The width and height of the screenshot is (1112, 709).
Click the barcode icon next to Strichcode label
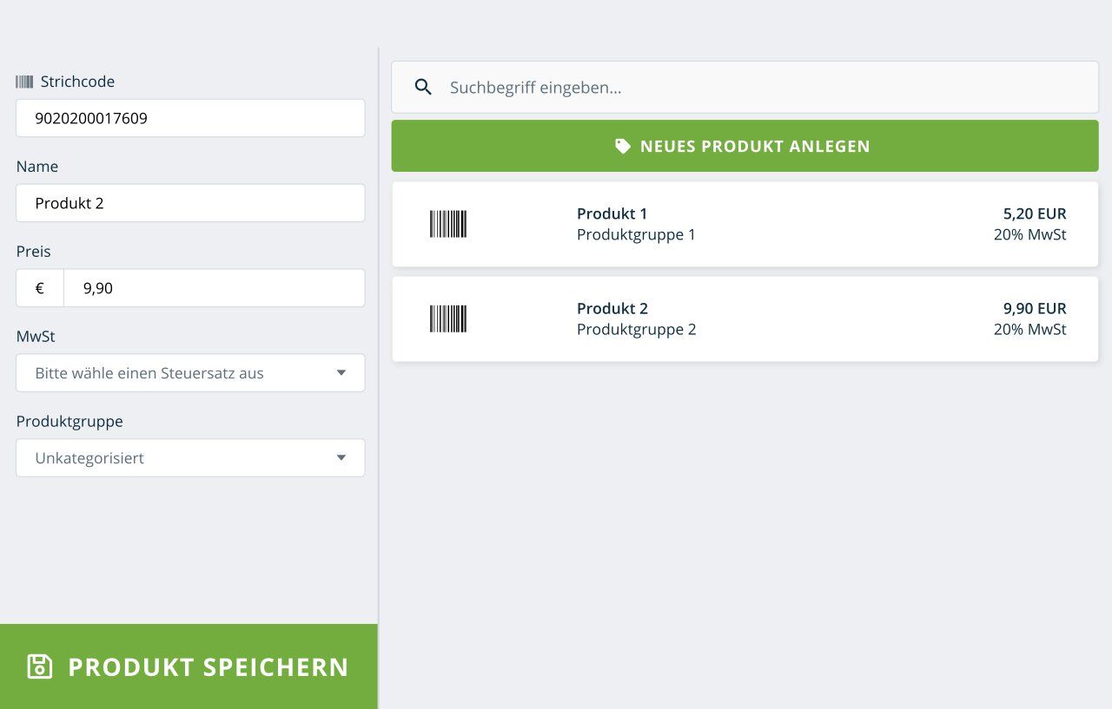pyautogui.click(x=24, y=82)
